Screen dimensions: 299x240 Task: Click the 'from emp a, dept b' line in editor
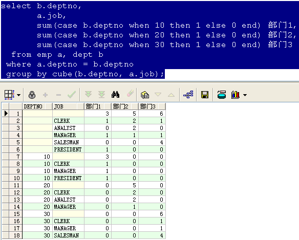click(x=57, y=55)
